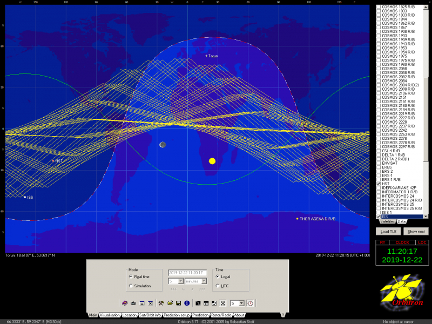Uncheck the HST satellite checkbox
This screenshot has height=324, width=432.
[379, 184]
